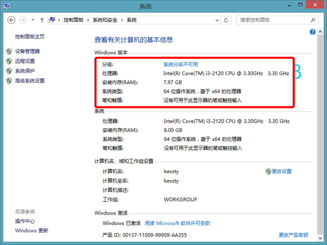The width and height of the screenshot is (327, 245).
Task: Select the WORKGROUP workgroup value
Action: 181,200
